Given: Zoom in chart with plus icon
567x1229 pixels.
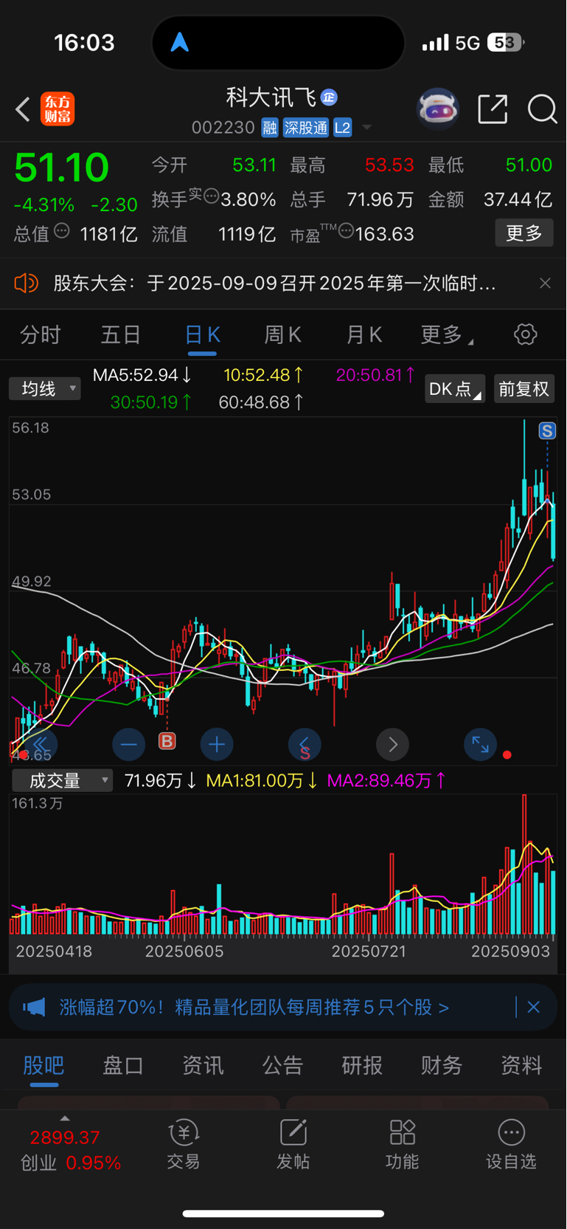Looking at the screenshot, I should [x=217, y=745].
